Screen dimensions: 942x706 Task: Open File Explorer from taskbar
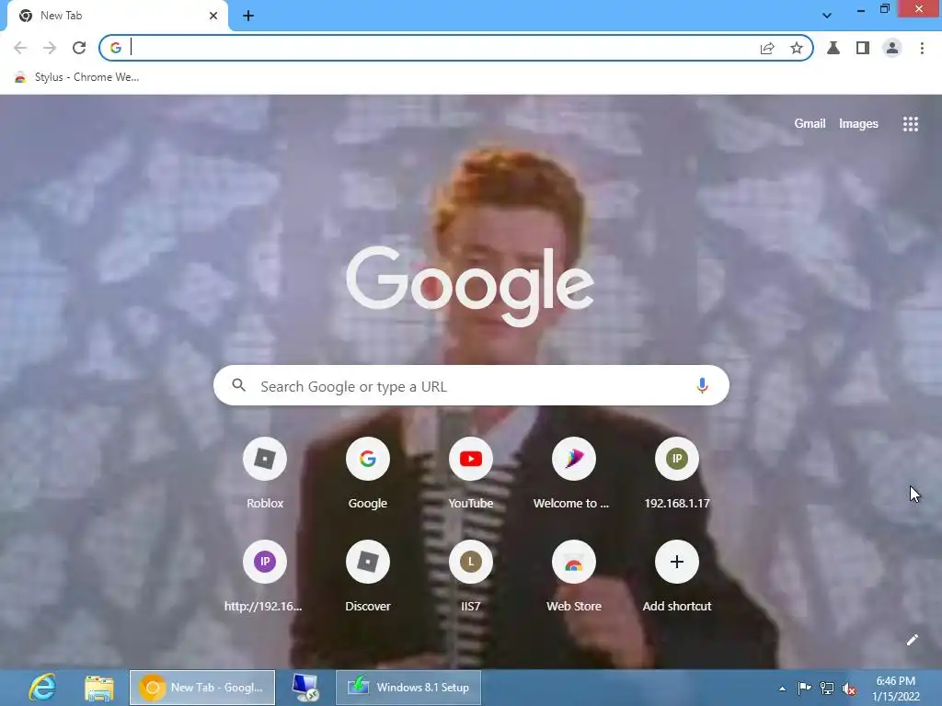click(99, 688)
